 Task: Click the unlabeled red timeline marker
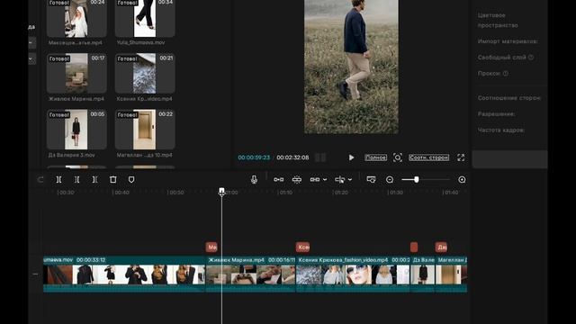click(x=414, y=247)
